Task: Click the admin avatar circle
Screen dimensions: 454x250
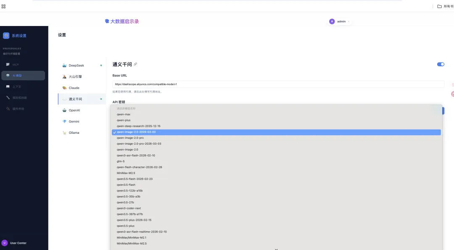Action: (x=332, y=21)
